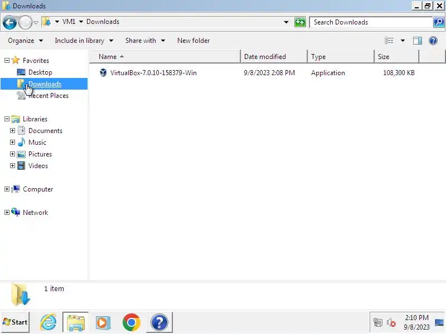Click the Desktop monitor icon

click(21, 72)
